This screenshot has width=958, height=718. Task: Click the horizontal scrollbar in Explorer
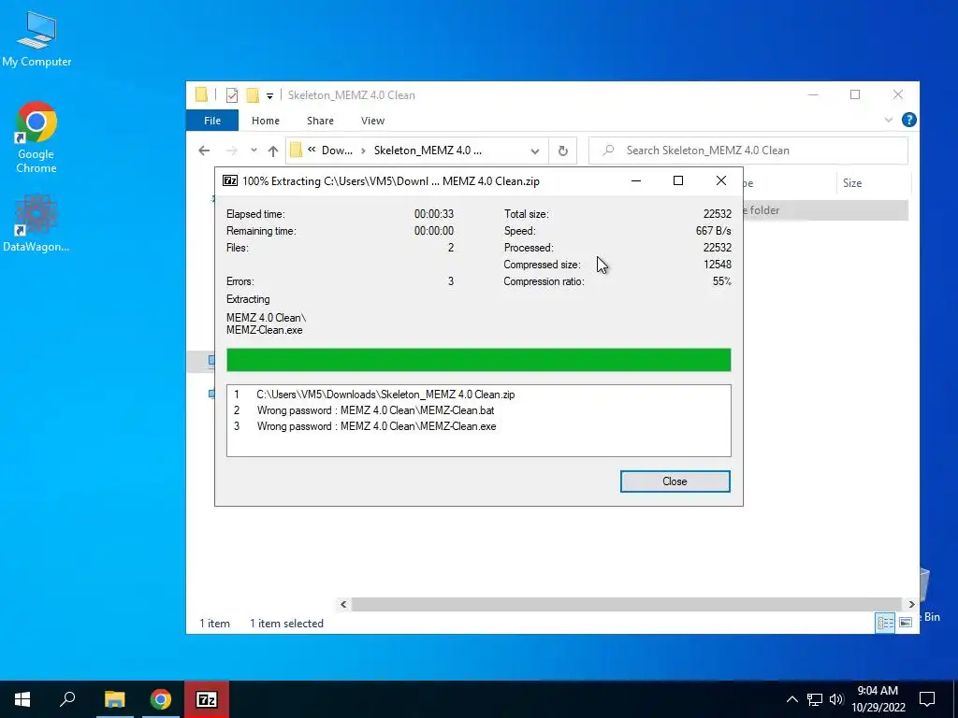tap(626, 605)
